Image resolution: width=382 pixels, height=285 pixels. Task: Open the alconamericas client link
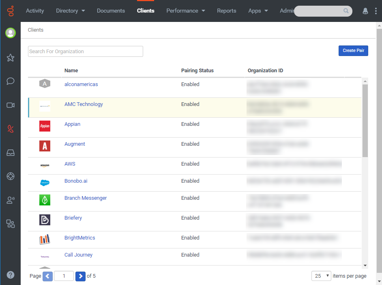(81, 84)
